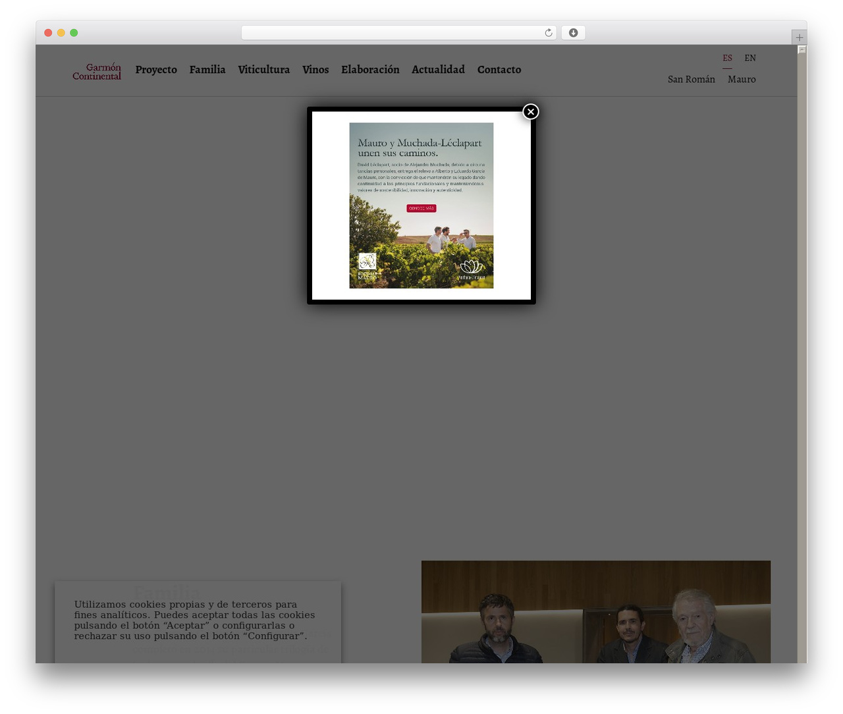Click the browser download icon
The height and width of the screenshot is (714, 843).
coord(574,33)
